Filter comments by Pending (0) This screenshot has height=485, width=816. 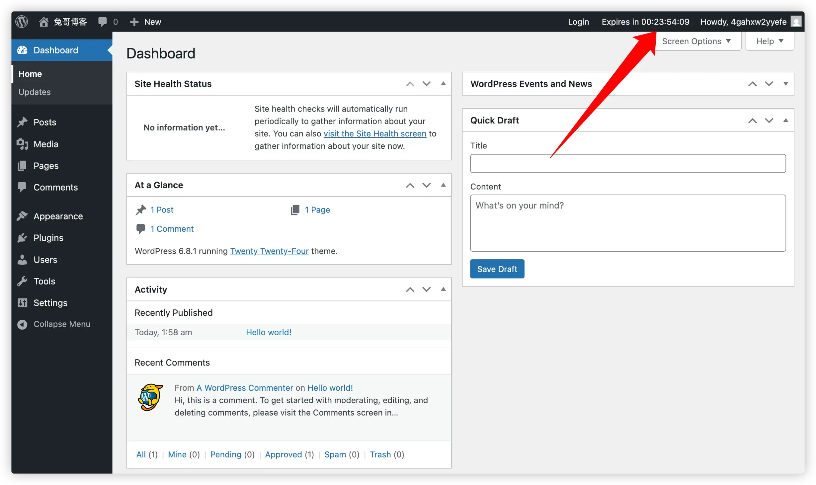[232, 455]
